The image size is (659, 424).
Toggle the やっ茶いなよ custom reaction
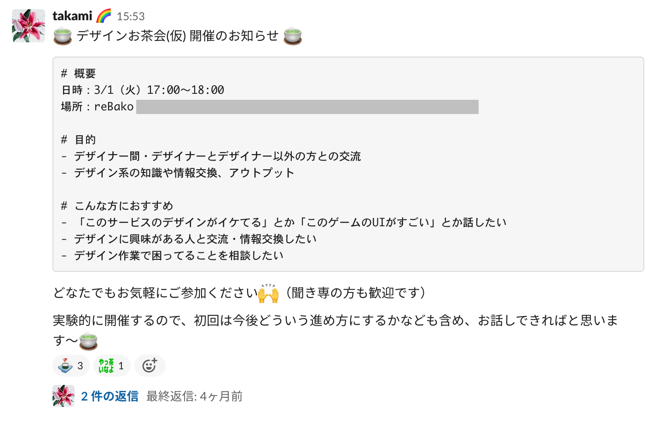(111, 365)
